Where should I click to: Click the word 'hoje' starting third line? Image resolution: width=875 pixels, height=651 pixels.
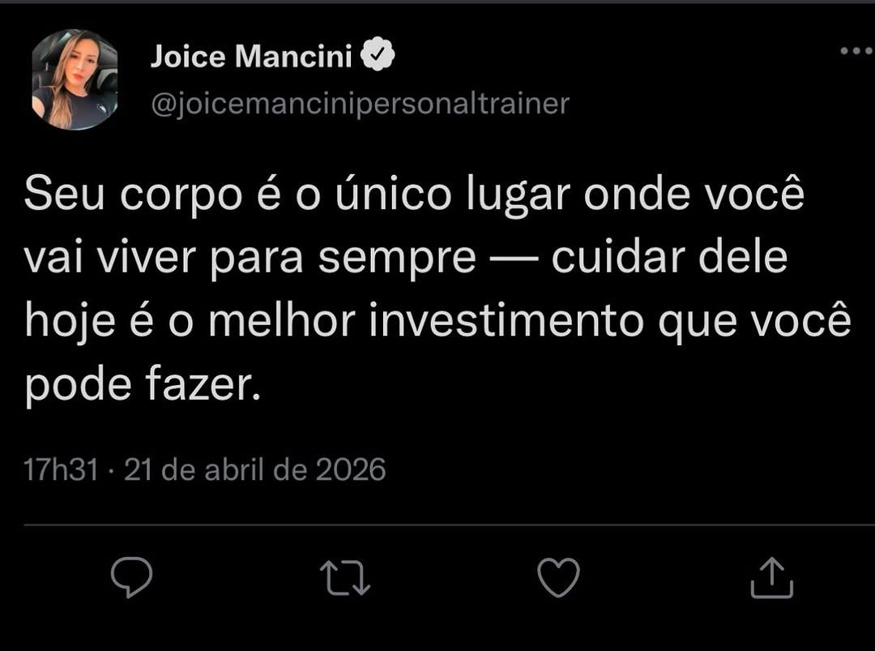(x=70, y=323)
